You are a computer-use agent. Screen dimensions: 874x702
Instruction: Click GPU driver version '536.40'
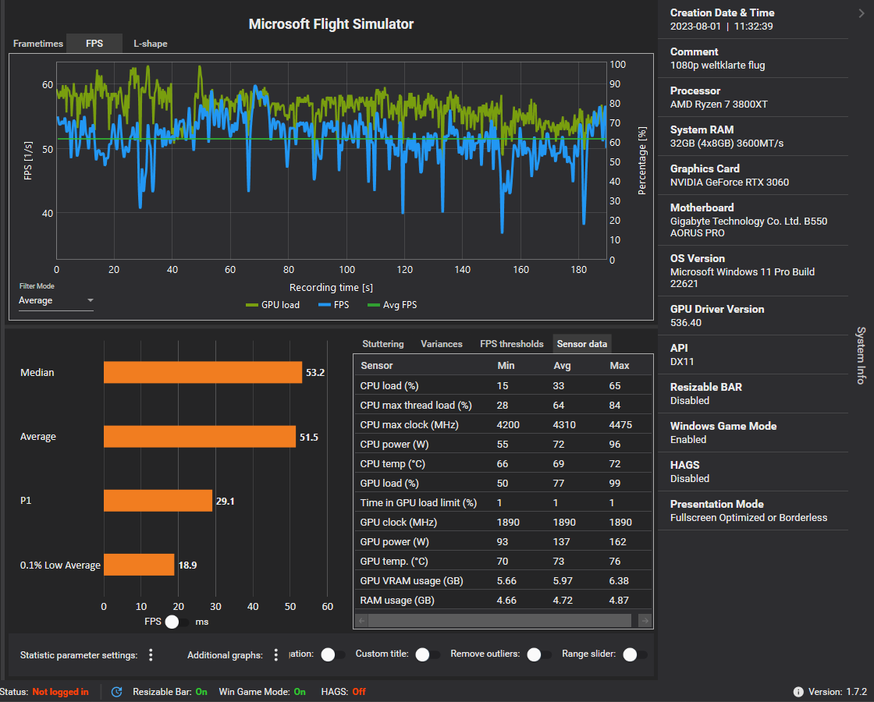click(686, 323)
